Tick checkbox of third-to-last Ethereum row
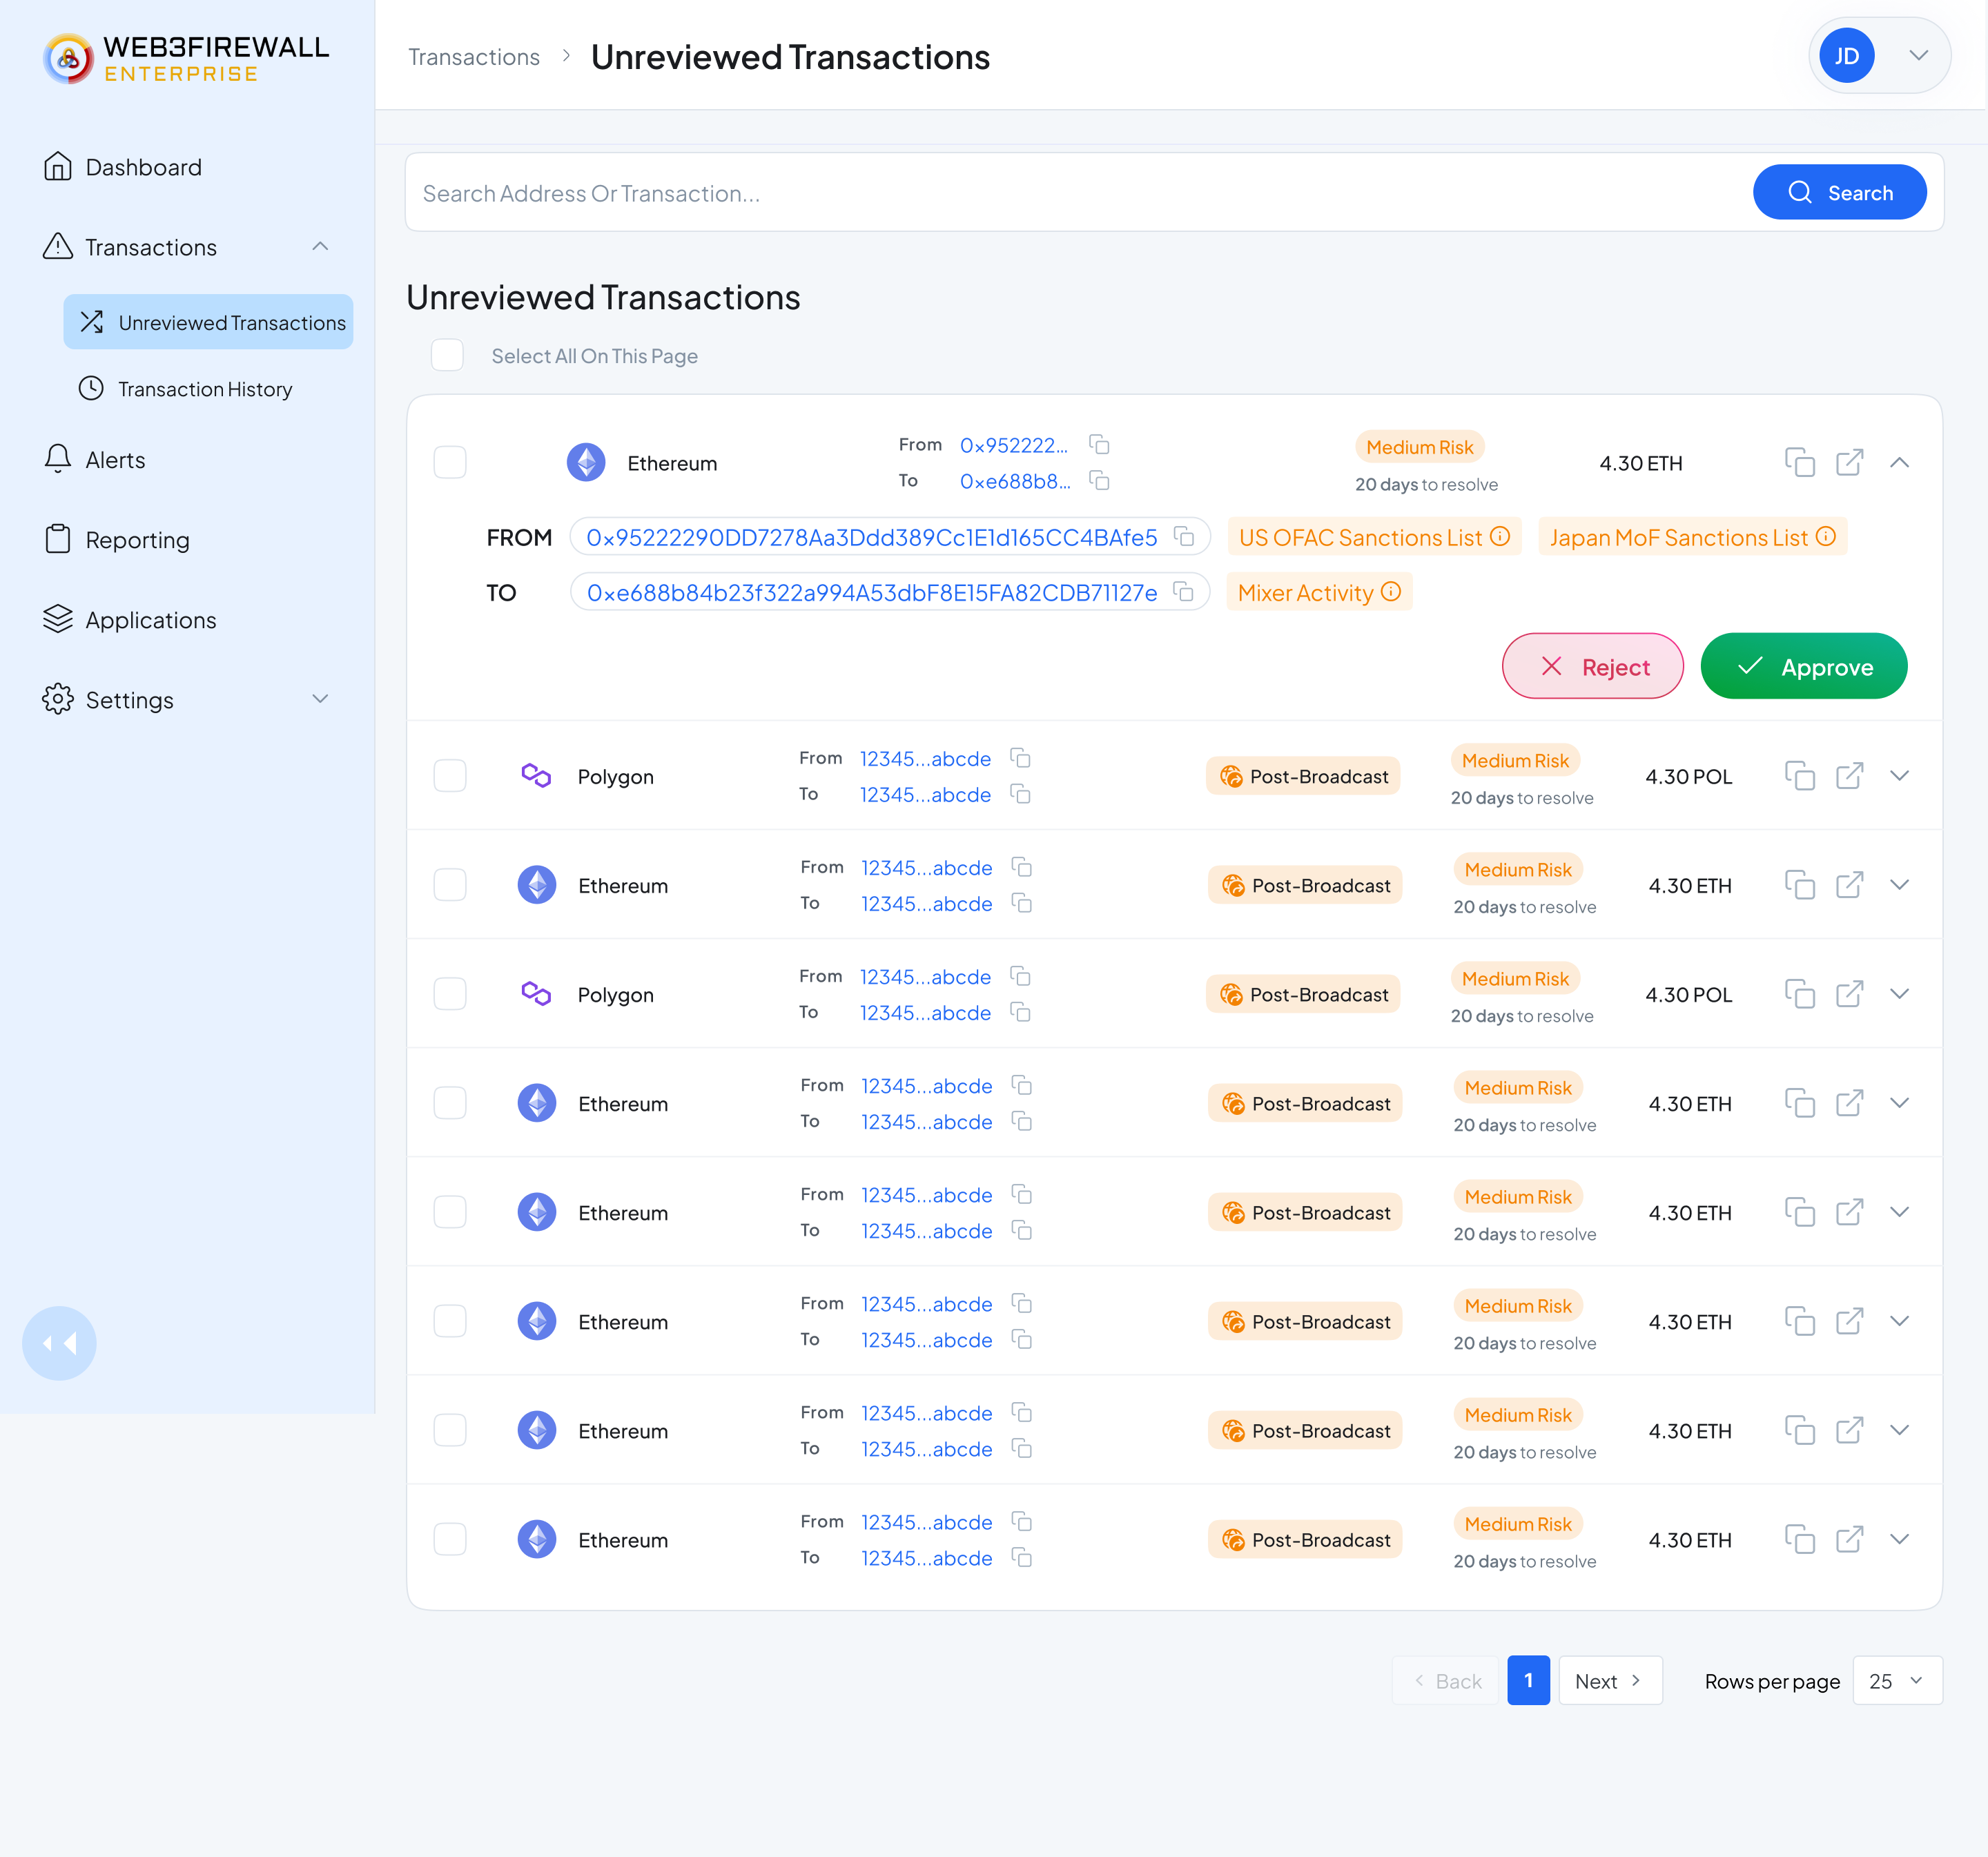This screenshot has height=1857, width=1988. point(450,1321)
